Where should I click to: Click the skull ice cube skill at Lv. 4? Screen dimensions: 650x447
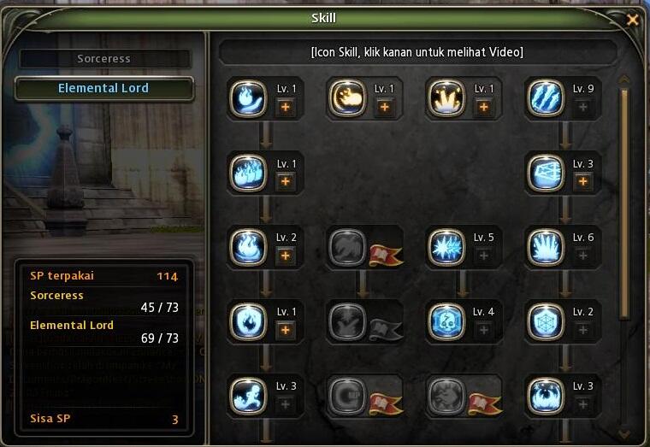click(x=446, y=322)
